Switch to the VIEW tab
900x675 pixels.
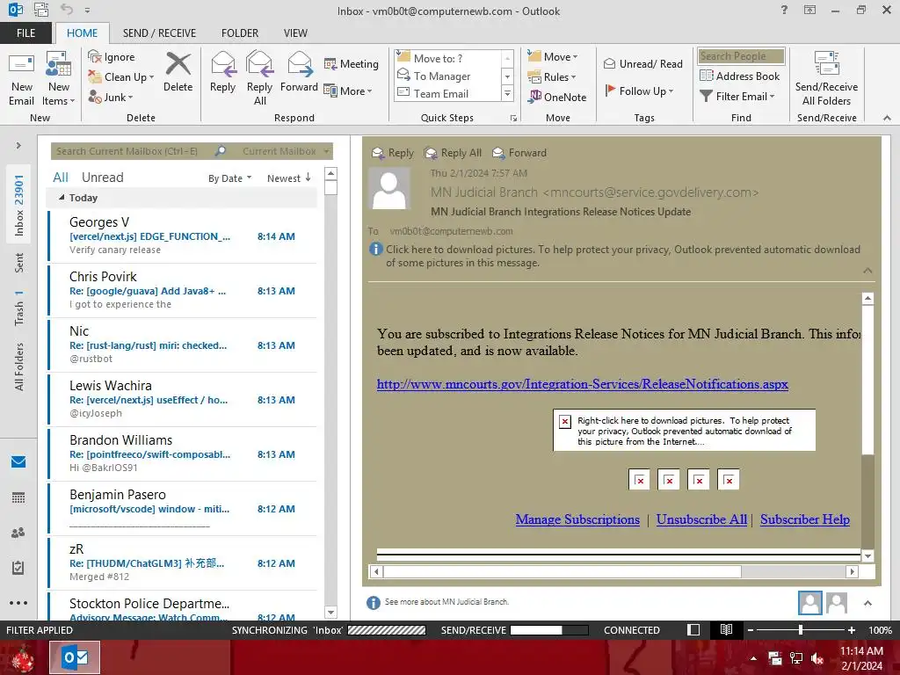click(x=295, y=33)
